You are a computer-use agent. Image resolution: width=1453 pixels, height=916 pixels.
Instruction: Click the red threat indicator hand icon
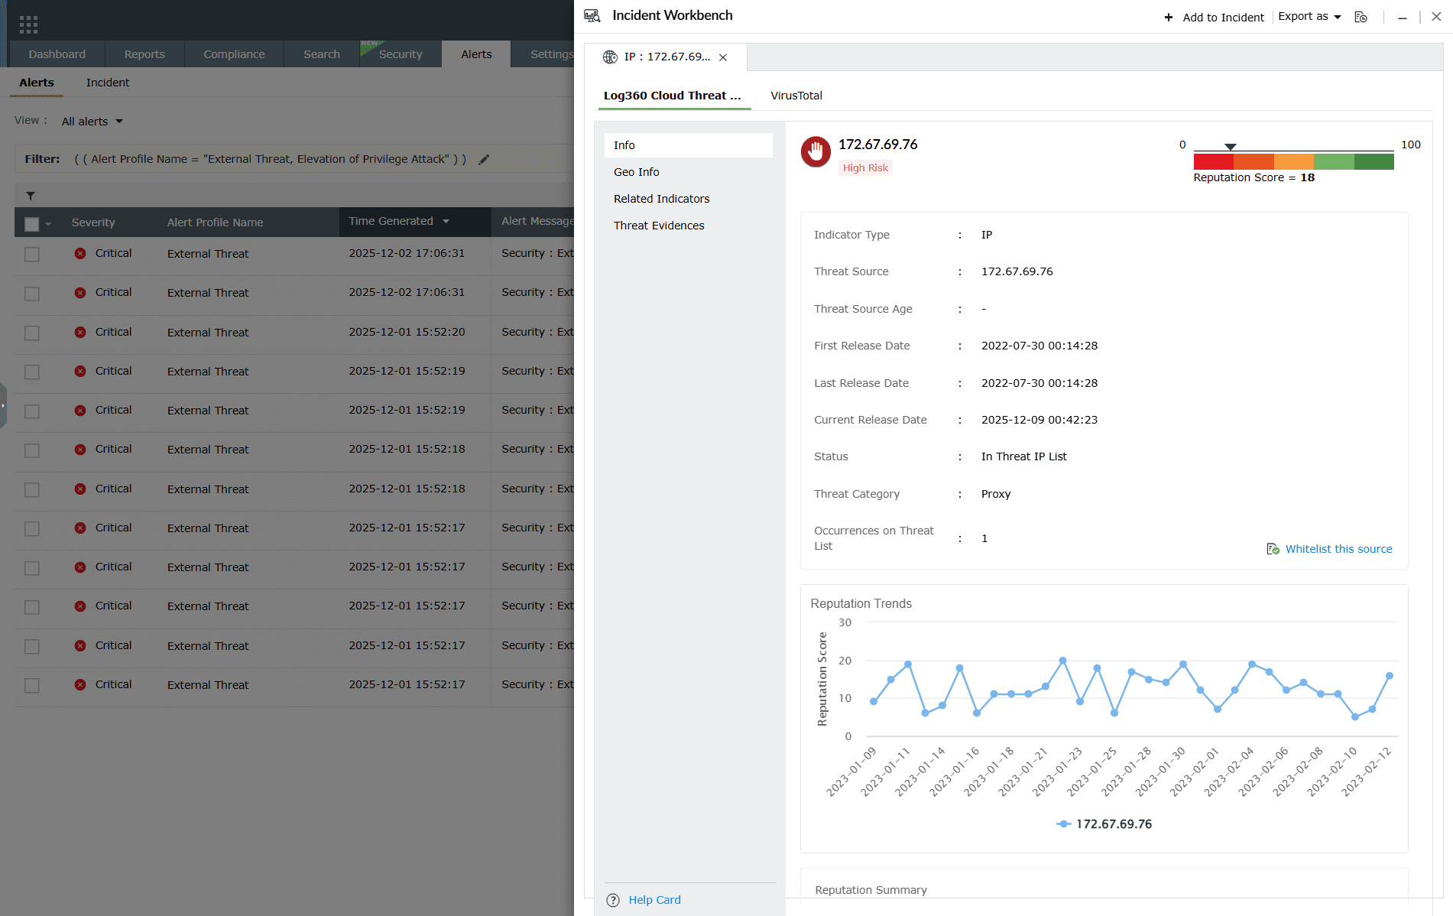pyautogui.click(x=816, y=152)
